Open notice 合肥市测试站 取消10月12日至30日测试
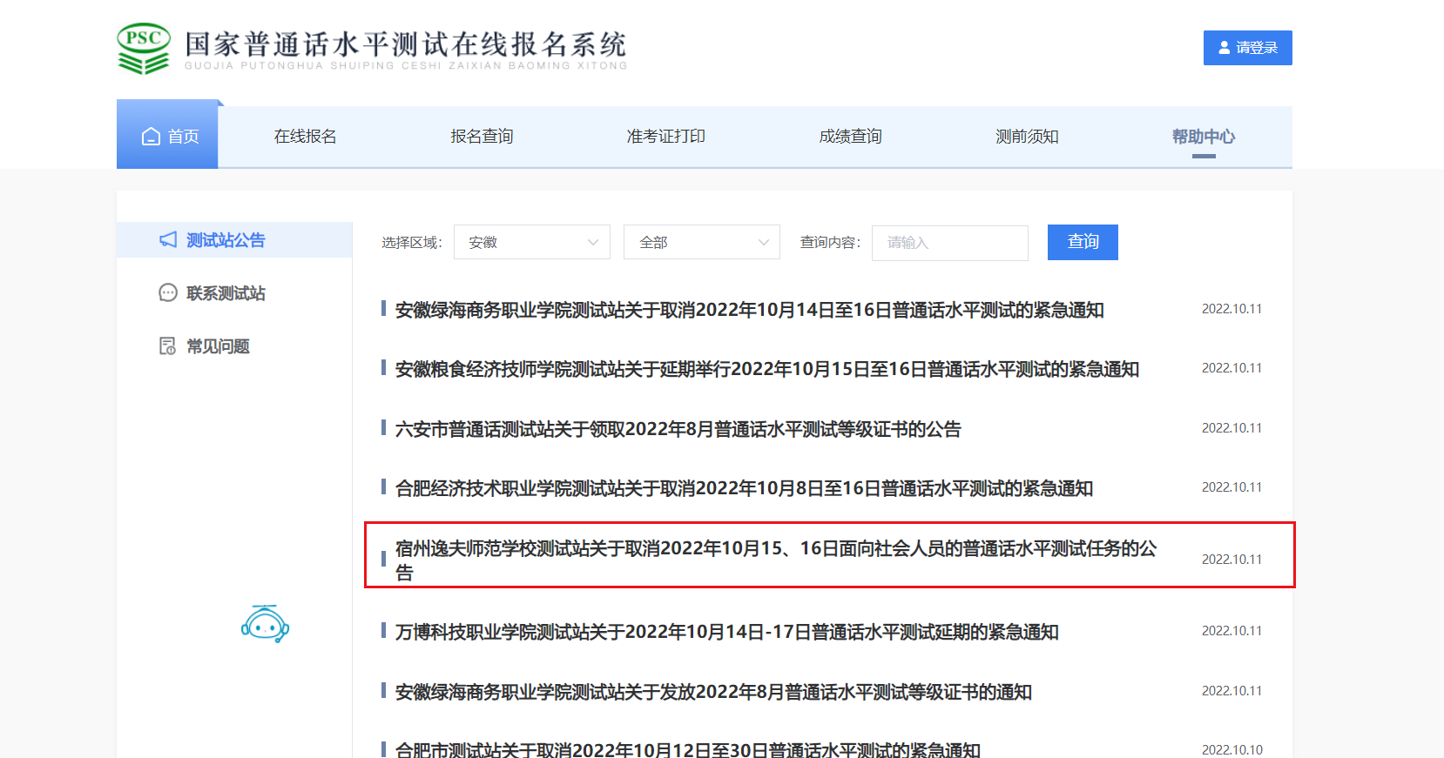 coord(688,749)
